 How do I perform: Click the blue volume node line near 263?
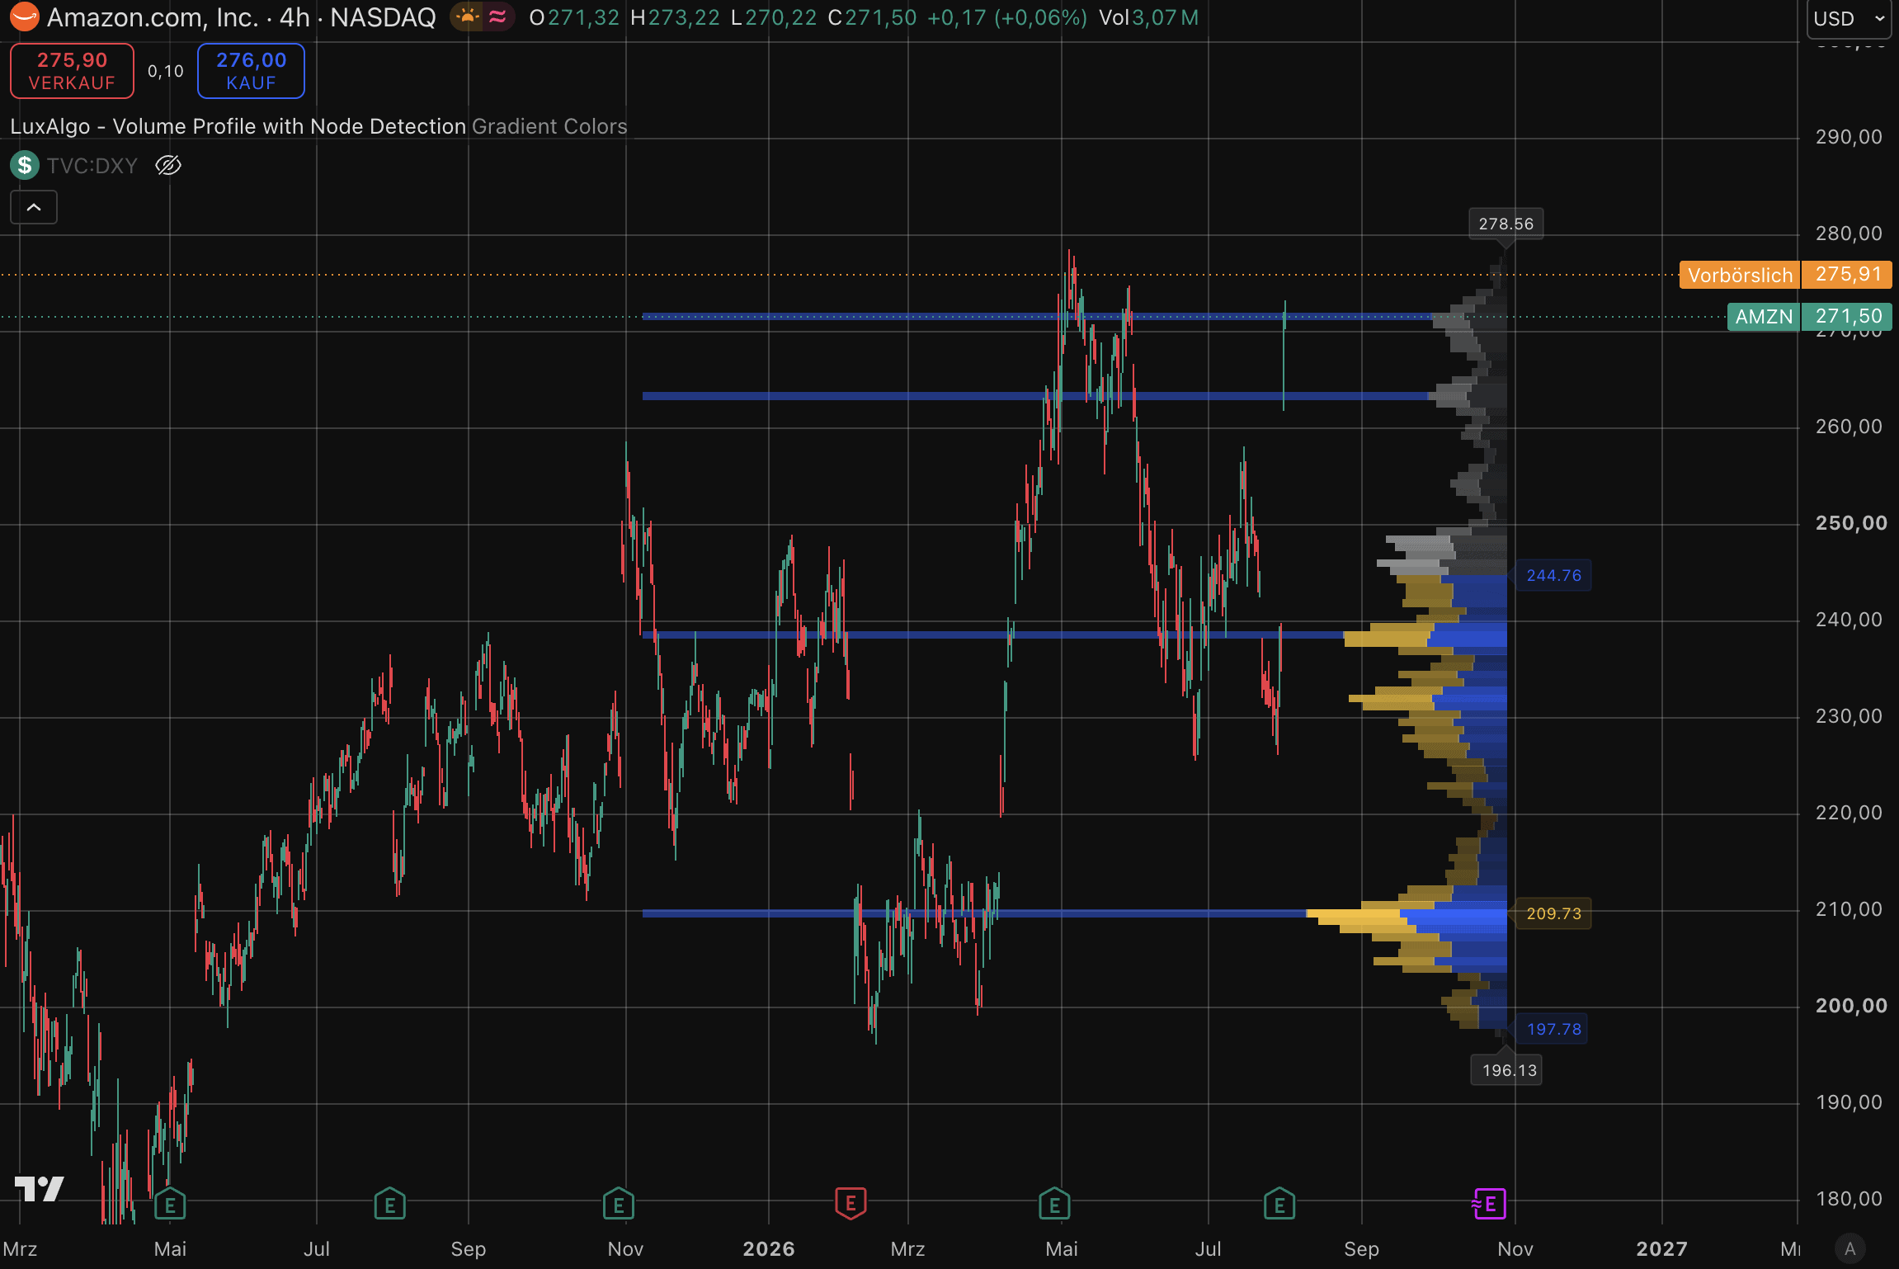[1035, 396]
